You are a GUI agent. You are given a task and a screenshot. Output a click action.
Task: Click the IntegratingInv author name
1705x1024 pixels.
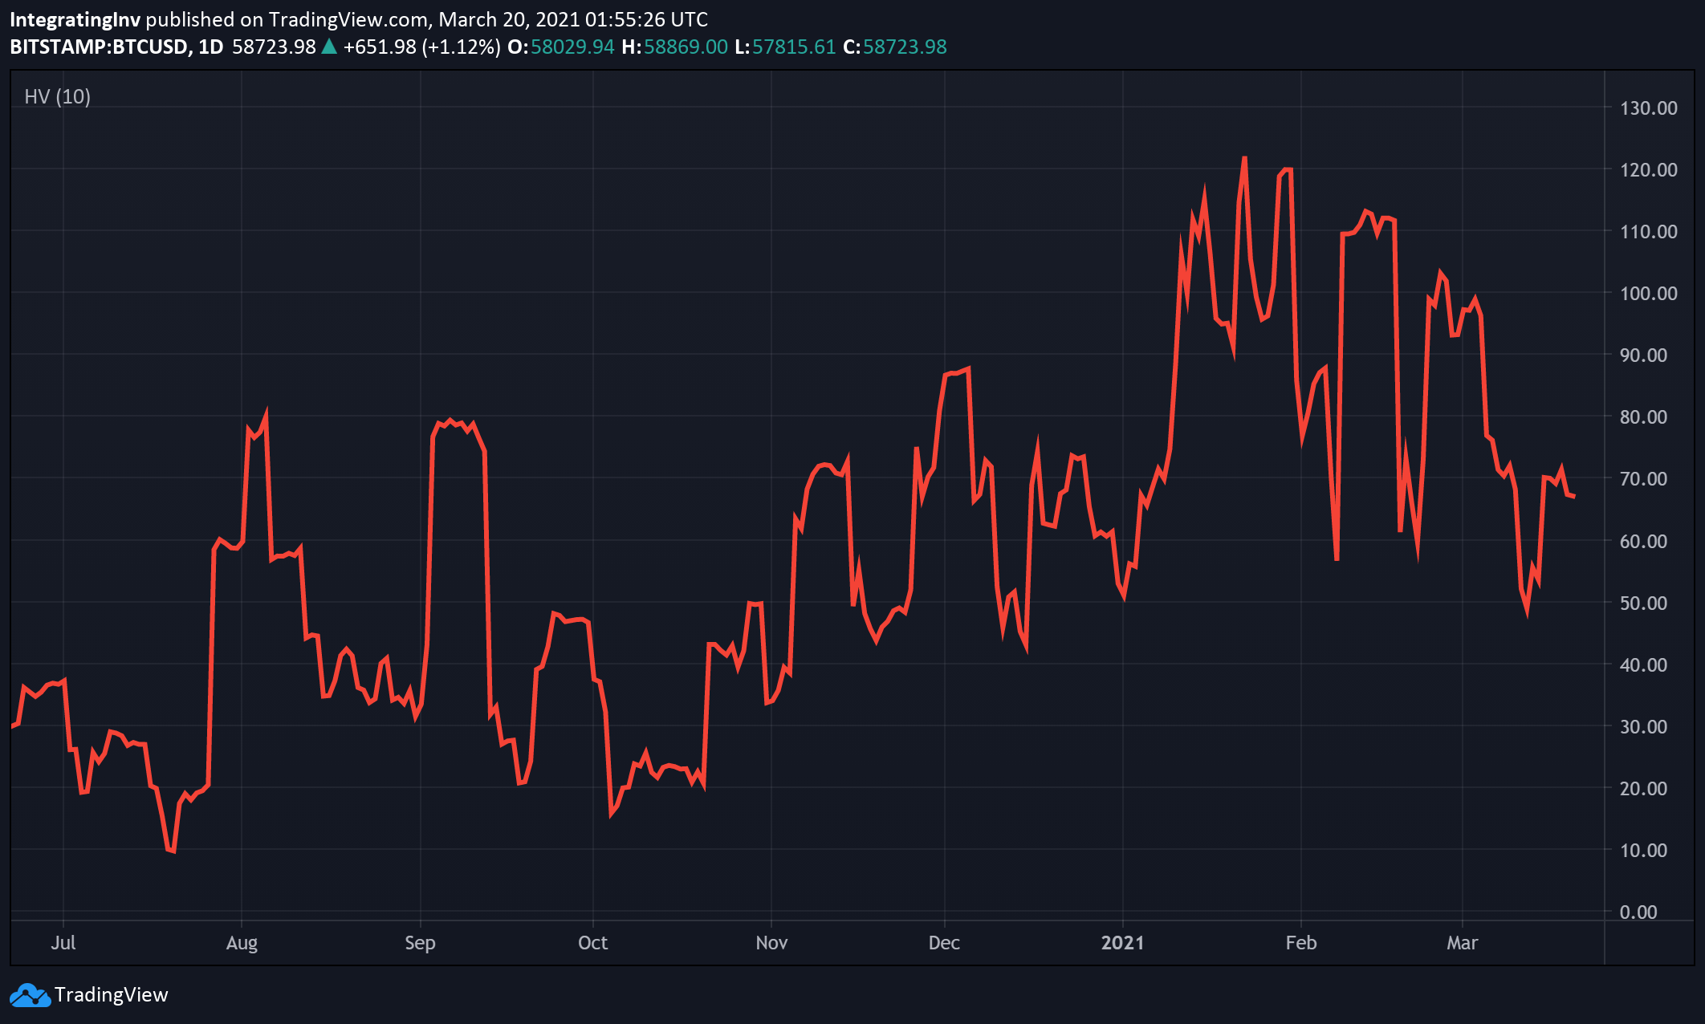pyautogui.click(x=75, y=19)
